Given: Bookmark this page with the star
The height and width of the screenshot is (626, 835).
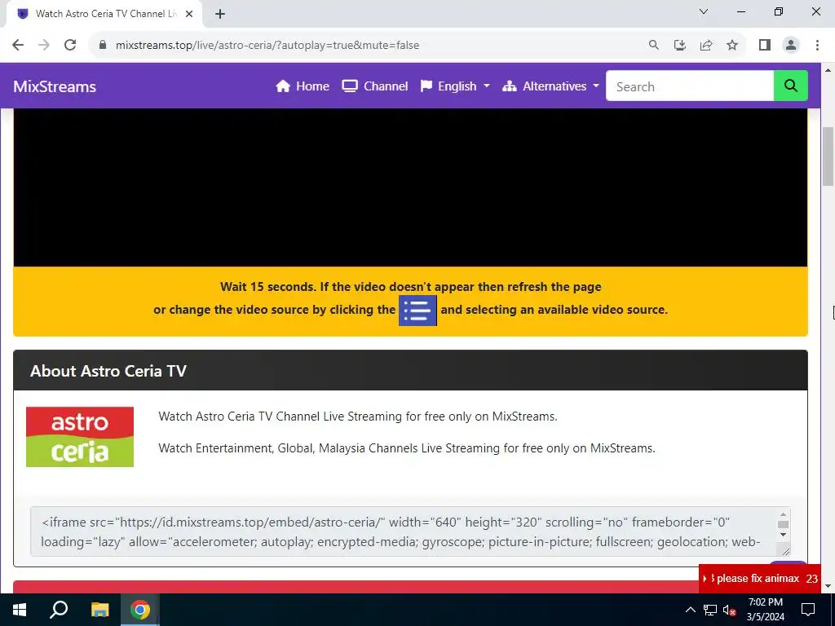Looking at the screenshot, I should 732,46.
